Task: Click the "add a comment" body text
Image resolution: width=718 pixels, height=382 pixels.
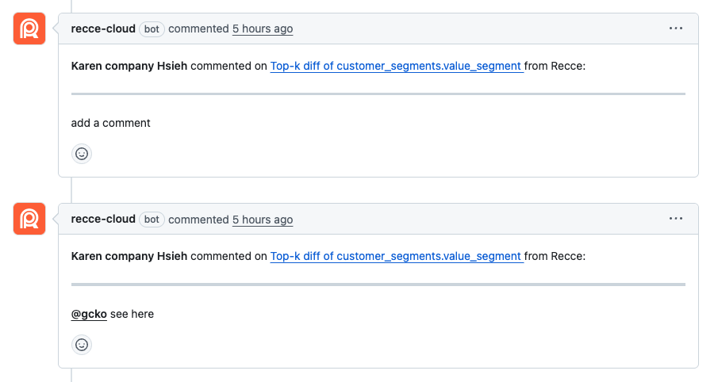Action: point(111,123)
